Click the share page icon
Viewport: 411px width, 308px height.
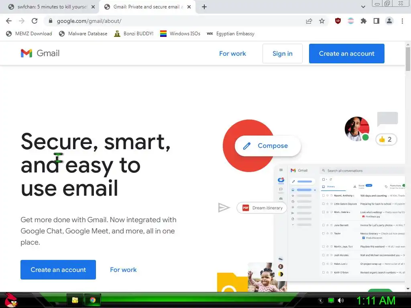pyautogui.click(x=309, y=21)
